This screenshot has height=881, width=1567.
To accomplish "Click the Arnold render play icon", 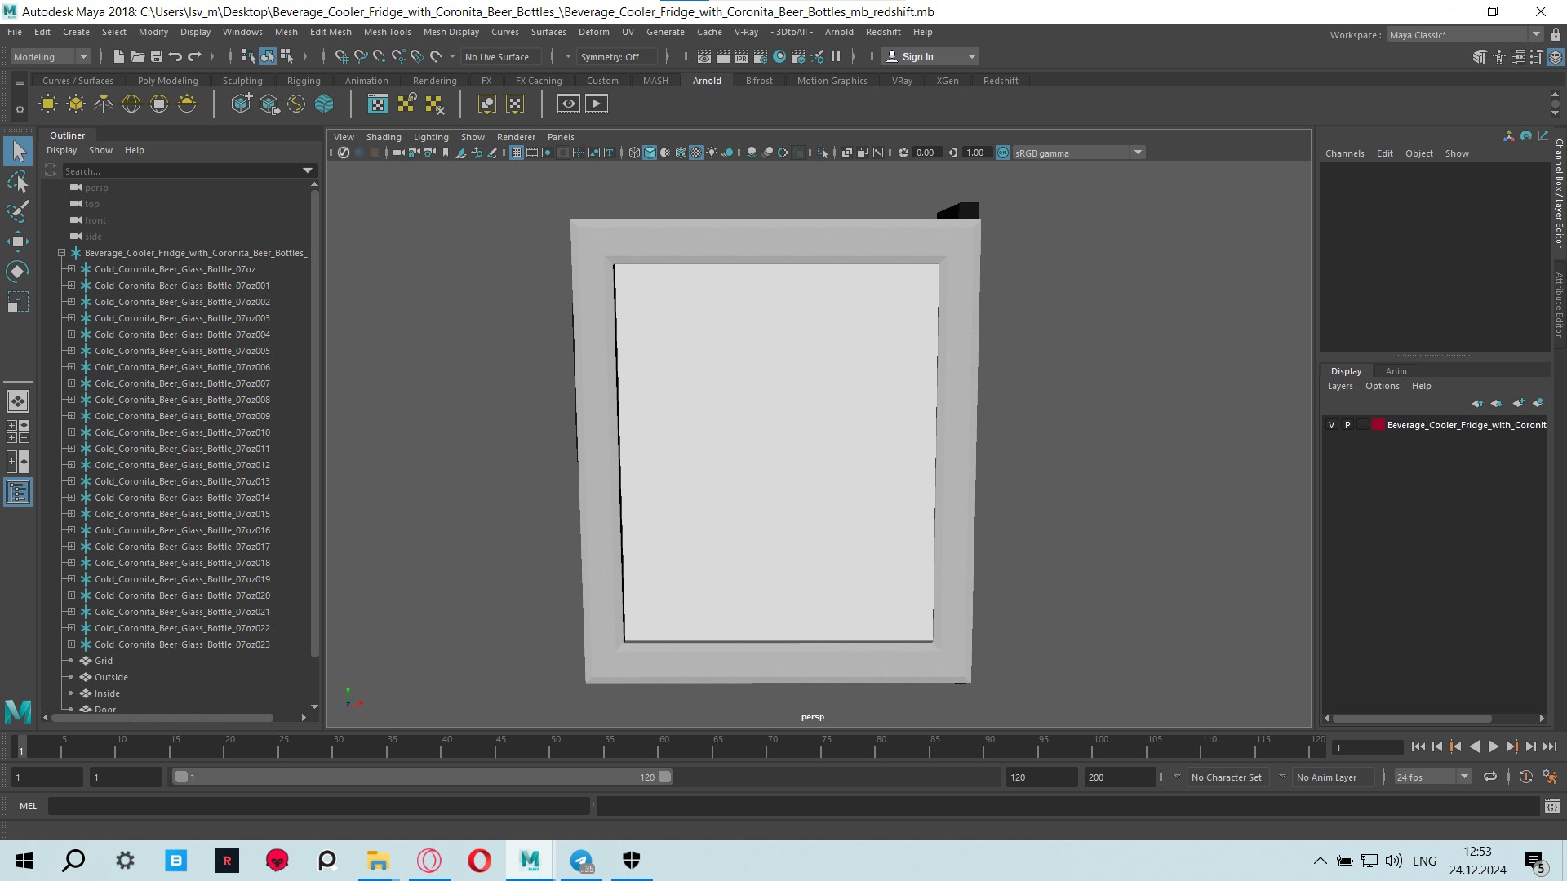I will tap(597, 104).
